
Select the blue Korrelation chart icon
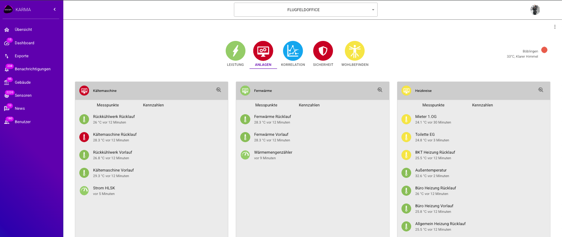click(x=293, y=51)
